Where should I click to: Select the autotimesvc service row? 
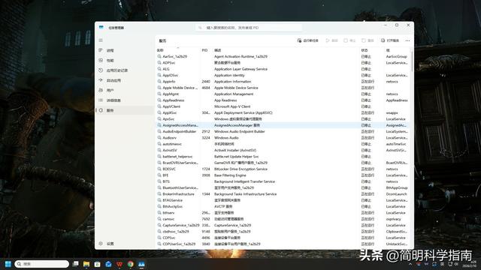[x=283, y=144]
